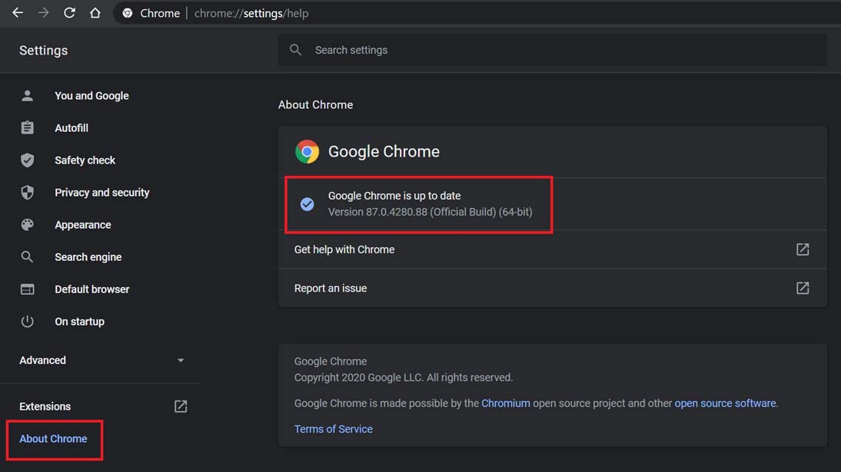The height and width of the screenshot is (472, 841).
Task: Click the Appearance palette icon
Action: tap(28, 224)
